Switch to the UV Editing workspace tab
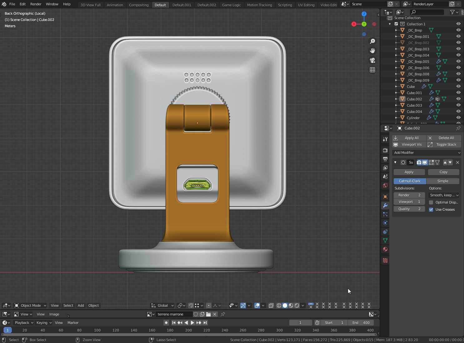The image size is (464, 343). tap(306, 5)
